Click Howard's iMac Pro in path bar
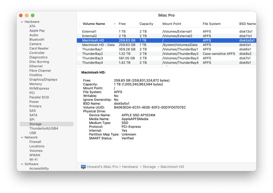Screen dimensions: 273x193 click(x=102, y=167)
